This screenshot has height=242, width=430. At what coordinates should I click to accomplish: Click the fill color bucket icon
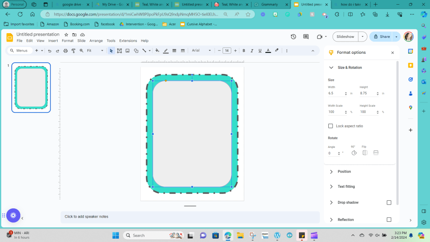(x=157, y=51)
